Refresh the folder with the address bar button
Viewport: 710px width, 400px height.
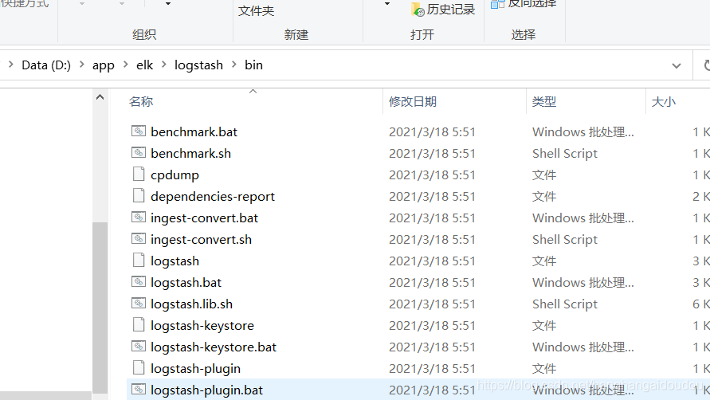705,65
